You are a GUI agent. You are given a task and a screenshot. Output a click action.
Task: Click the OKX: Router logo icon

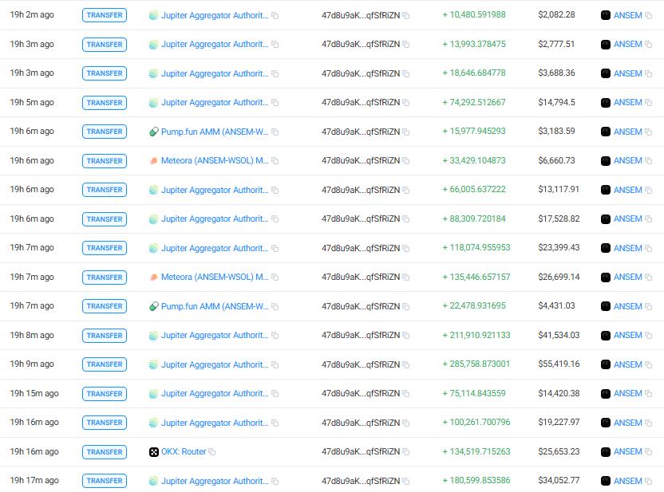coord(154,452)
